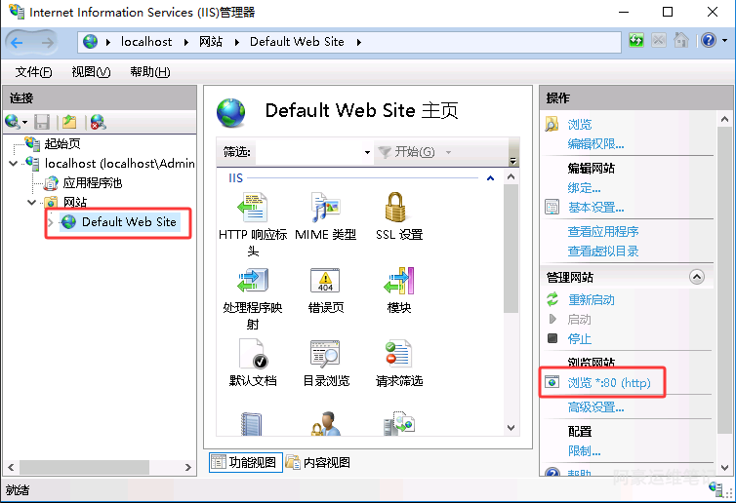Click the save disk icon in 连接 toolbar
The width and height of the screenshot is (736, 503).
(x=42, y=123)
